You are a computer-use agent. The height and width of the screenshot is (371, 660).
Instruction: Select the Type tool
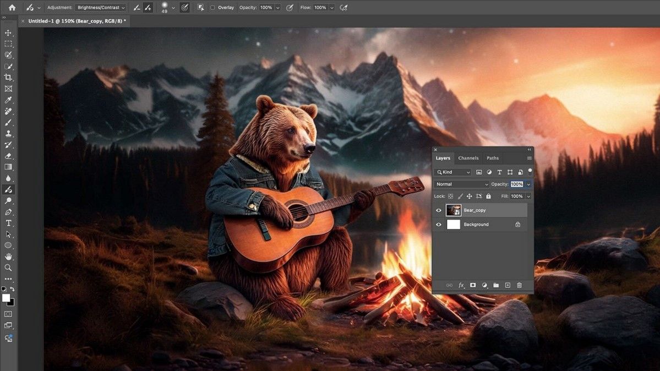tap(8, 223)
